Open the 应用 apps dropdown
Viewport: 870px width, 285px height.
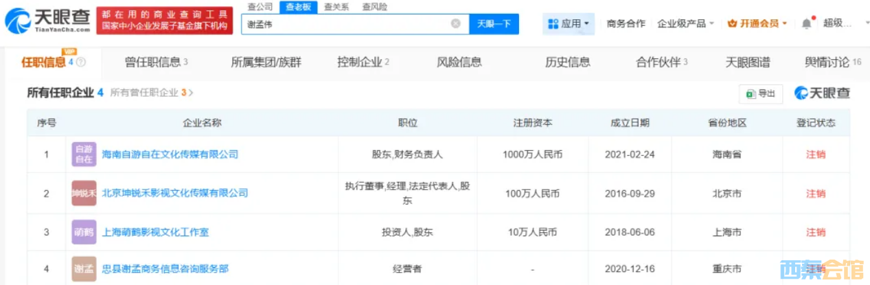[x=569, y=23]
